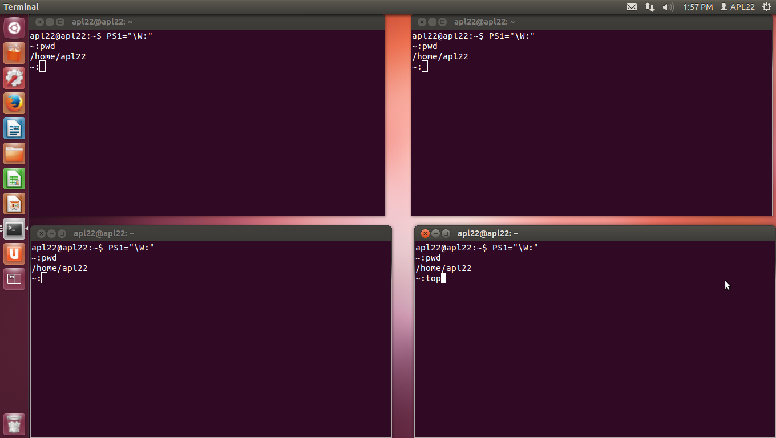Click the ~:pwd line in bottom-left terminal
Screen dimensions: 776x438
point(44,258)
